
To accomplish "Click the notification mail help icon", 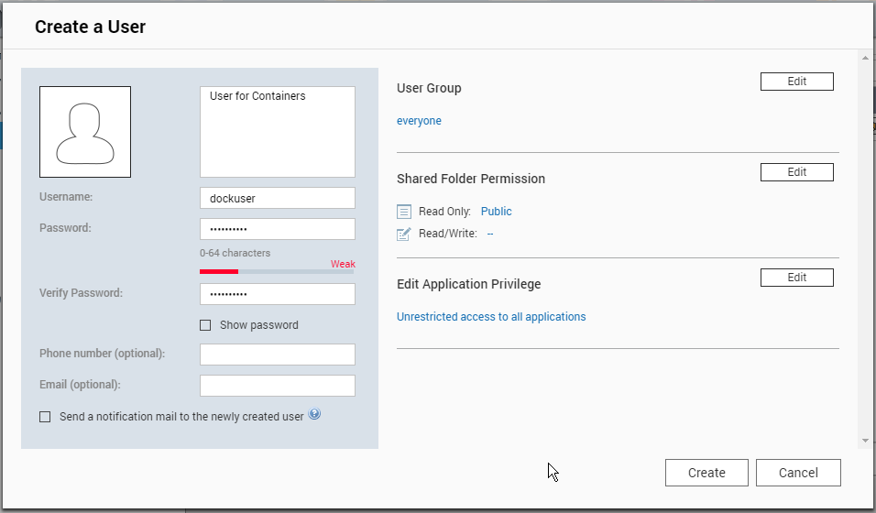I will pyautogui.click(x=314, y=414).
